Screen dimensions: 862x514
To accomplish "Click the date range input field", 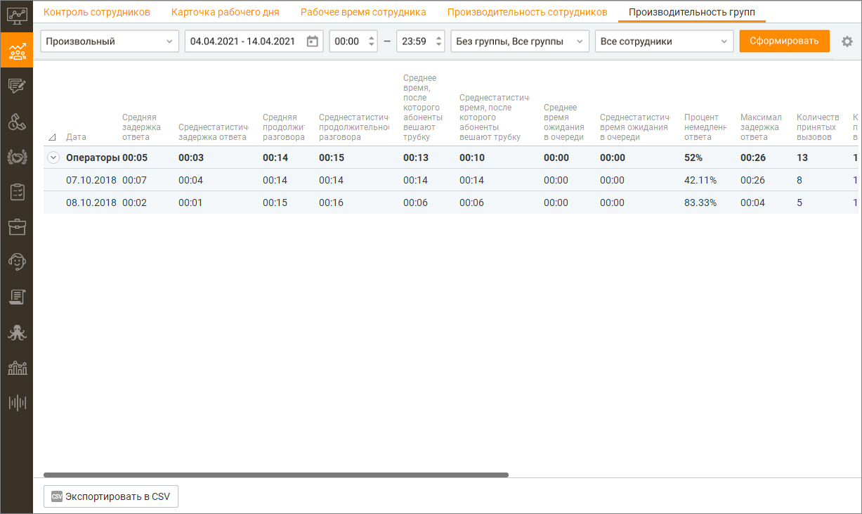I will (x=254, y=41).
